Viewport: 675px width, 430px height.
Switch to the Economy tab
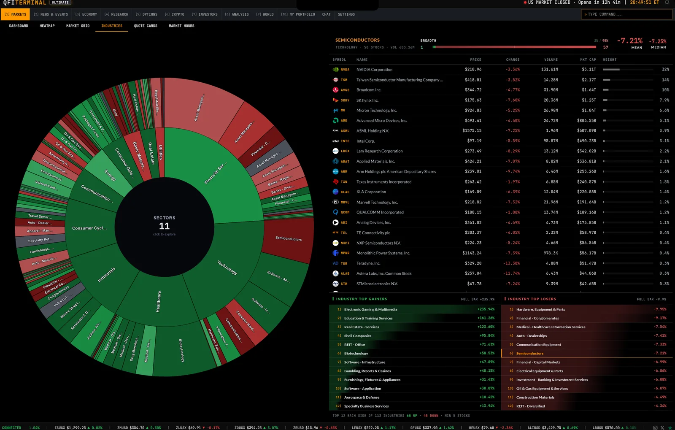[x=86, y=14]
